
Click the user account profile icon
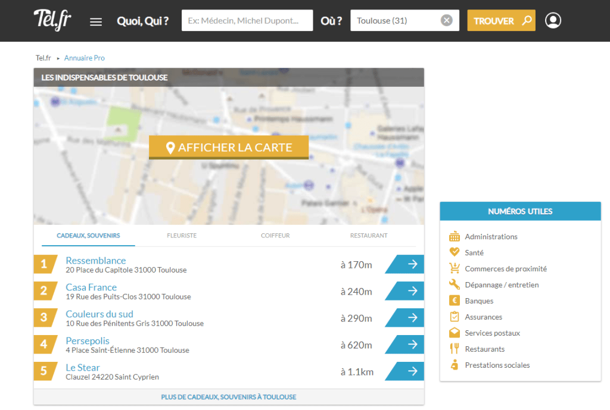[553, 21]
